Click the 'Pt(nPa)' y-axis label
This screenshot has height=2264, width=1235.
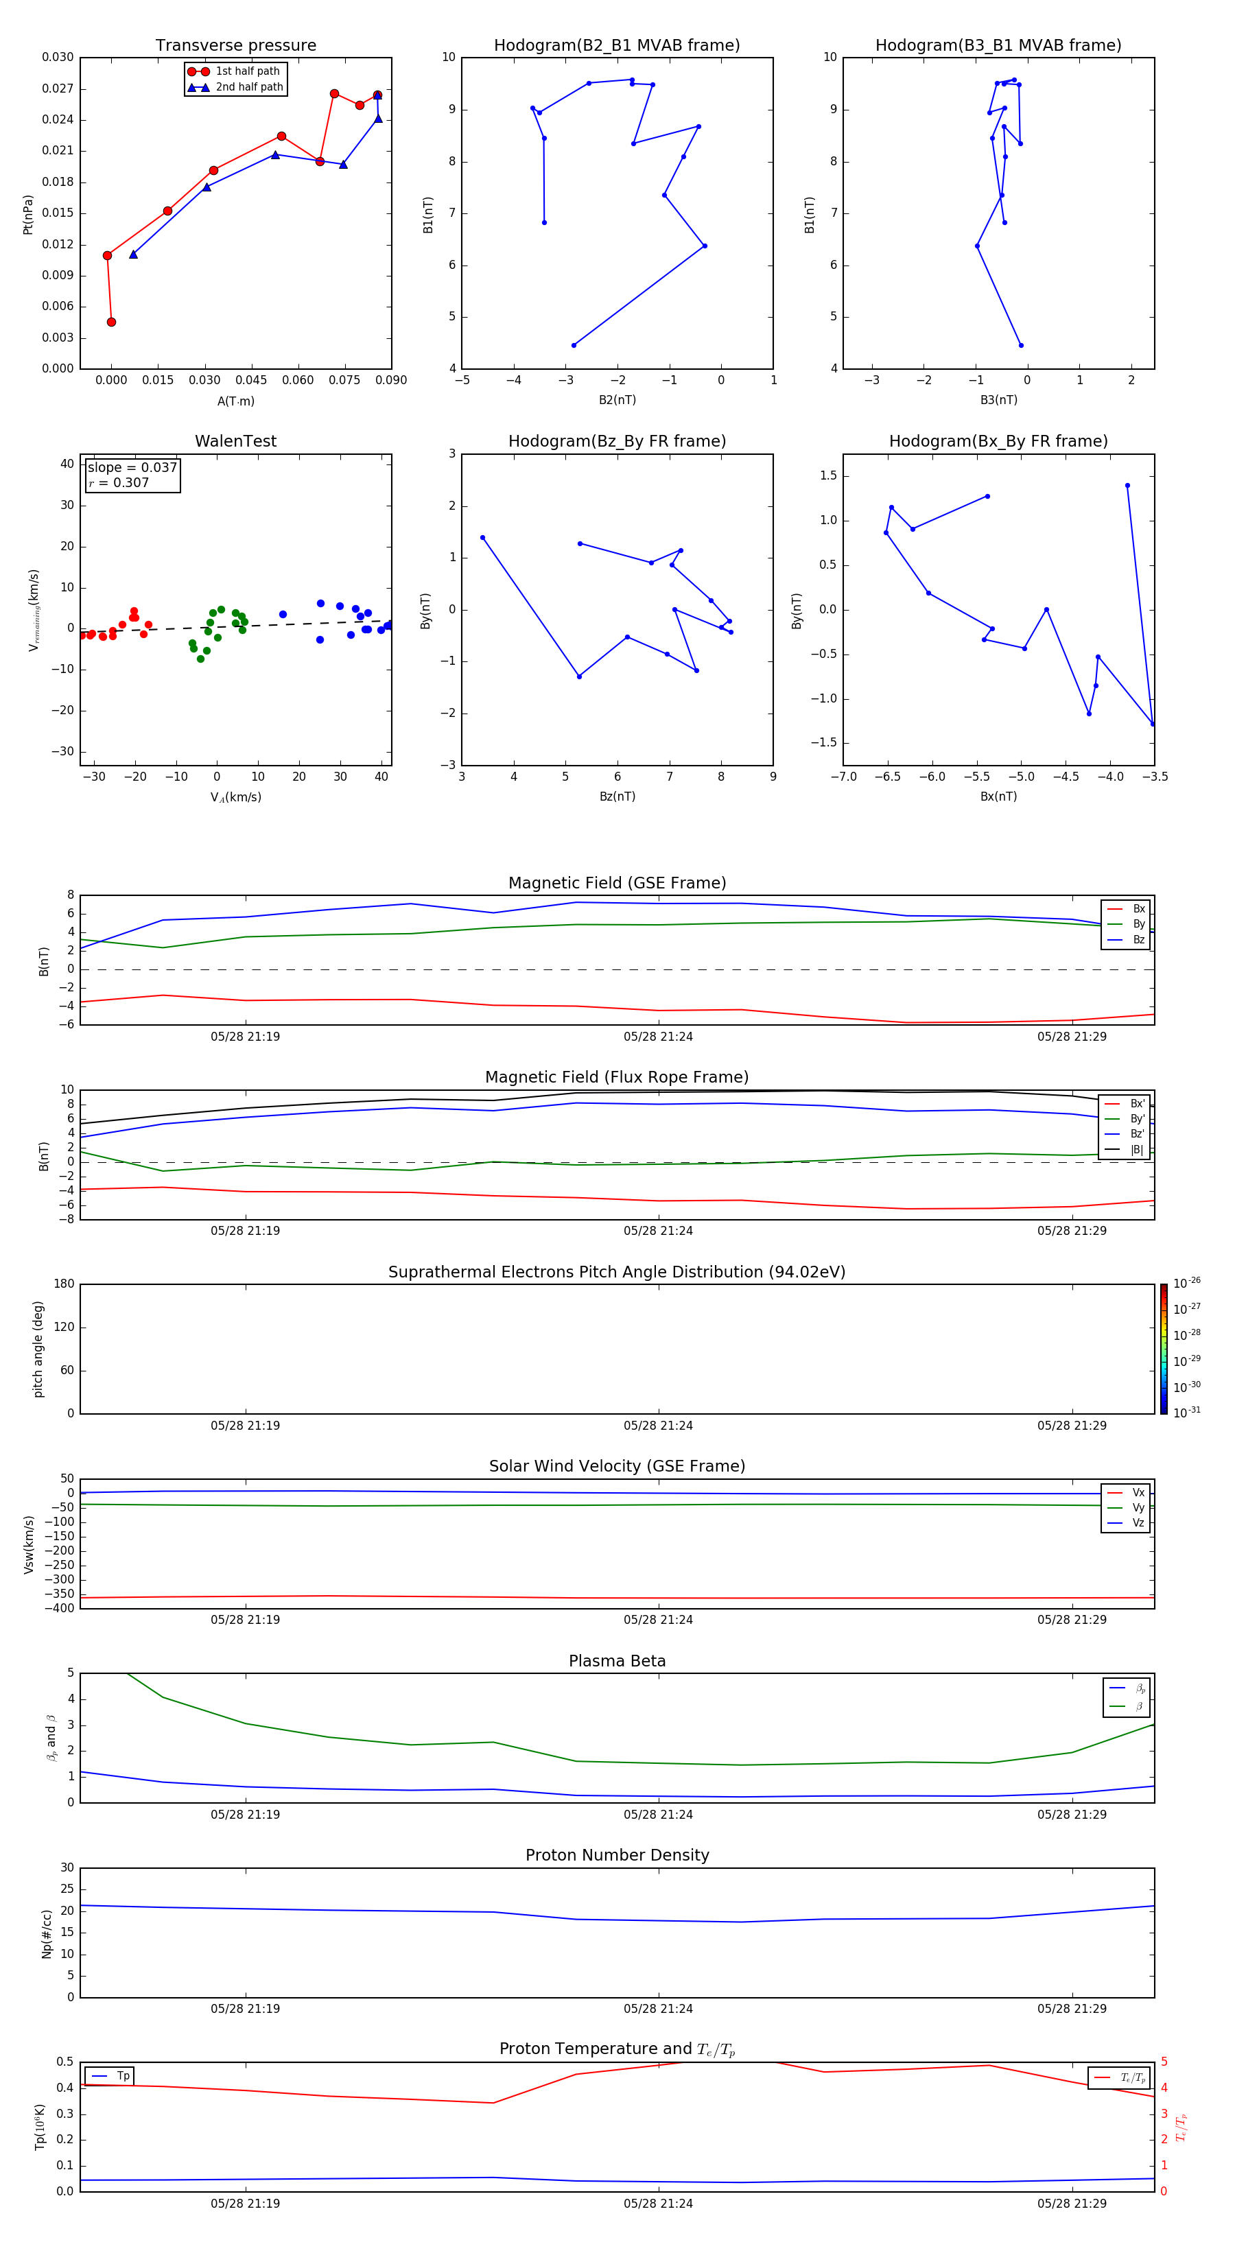tap(27, 215)
